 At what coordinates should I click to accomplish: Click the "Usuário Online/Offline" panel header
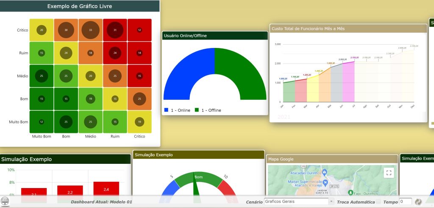(215, 36)
